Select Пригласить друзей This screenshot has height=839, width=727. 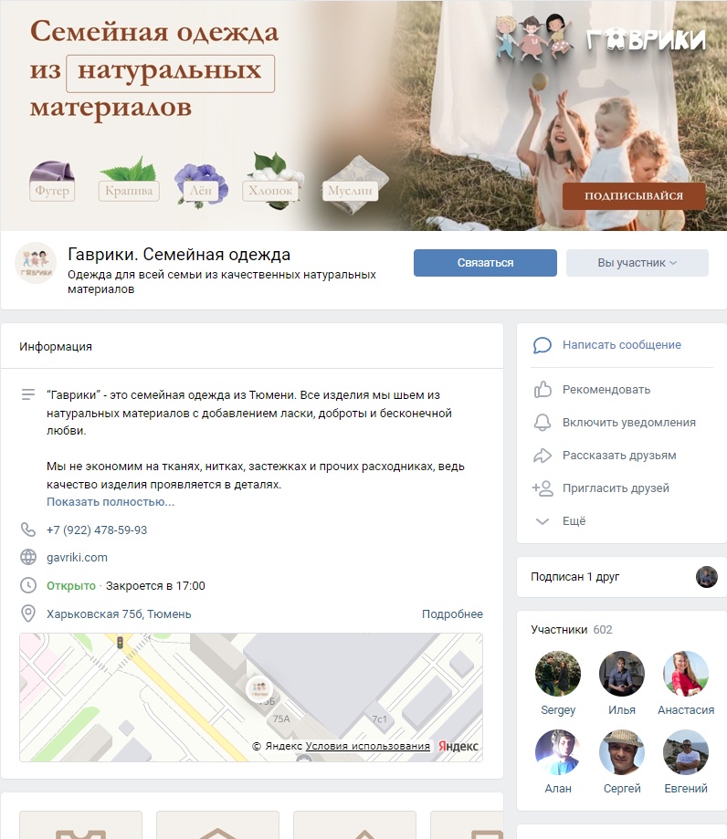pyautogui.click(x=616, y=488)
